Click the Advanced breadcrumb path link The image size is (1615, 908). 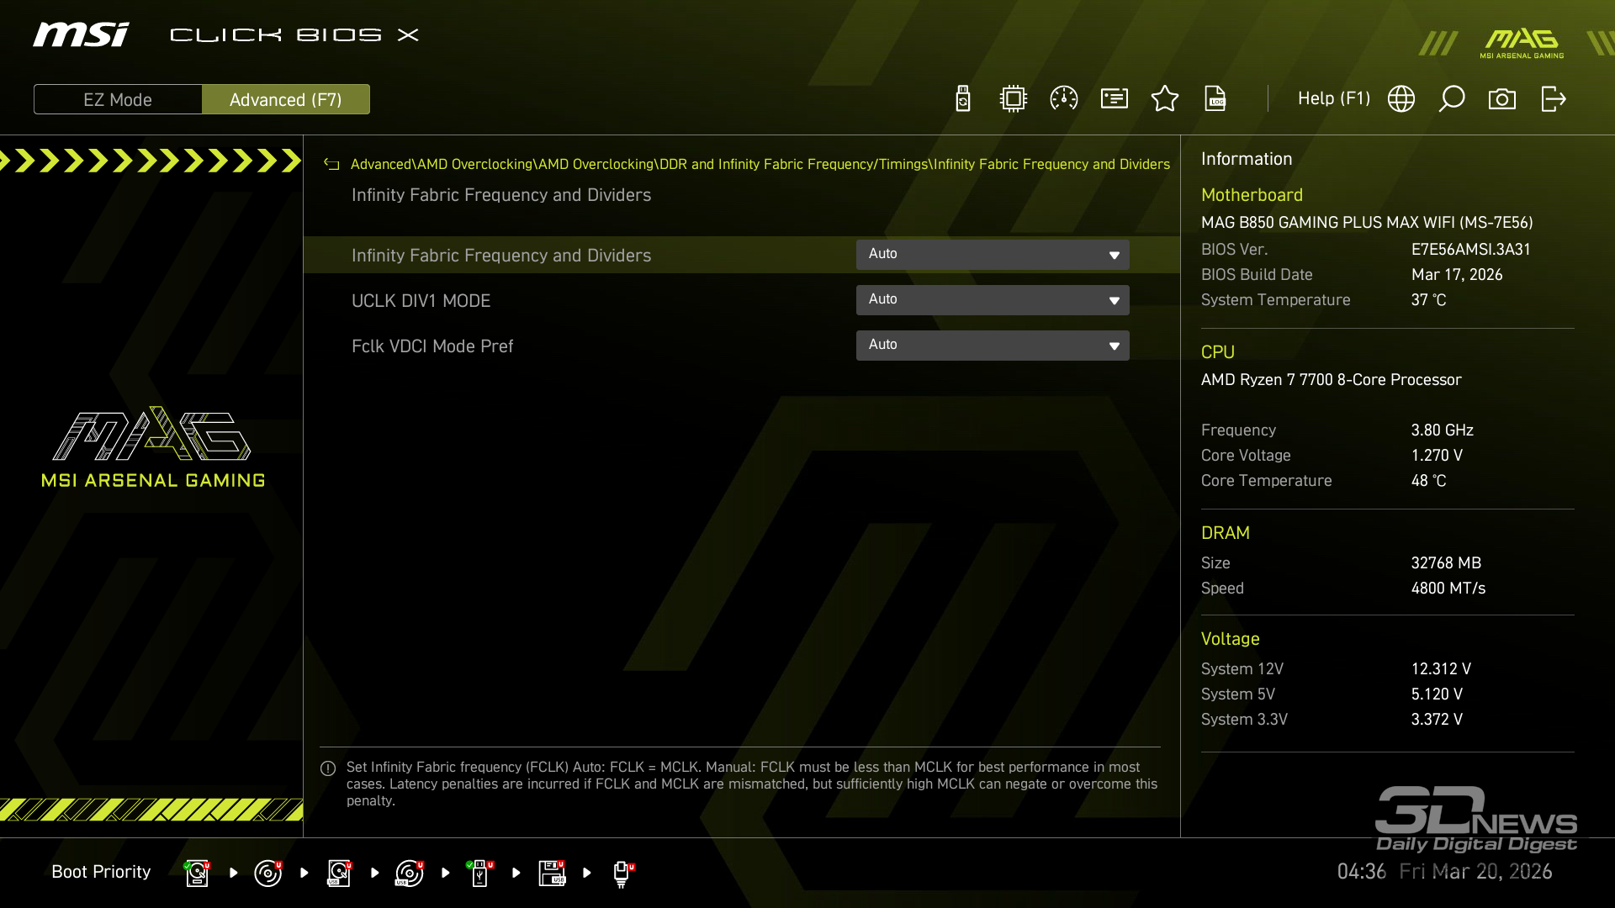point(380,165)
